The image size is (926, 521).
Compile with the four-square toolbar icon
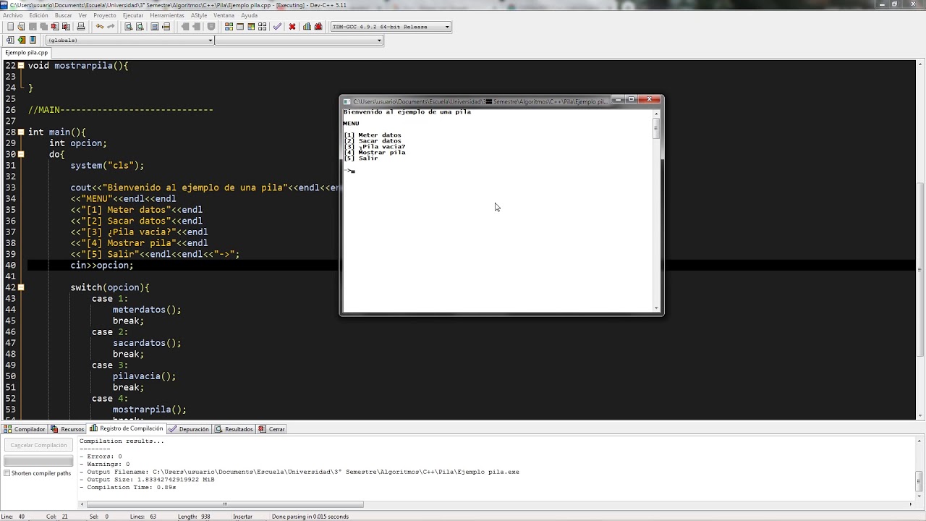[229, 27]
